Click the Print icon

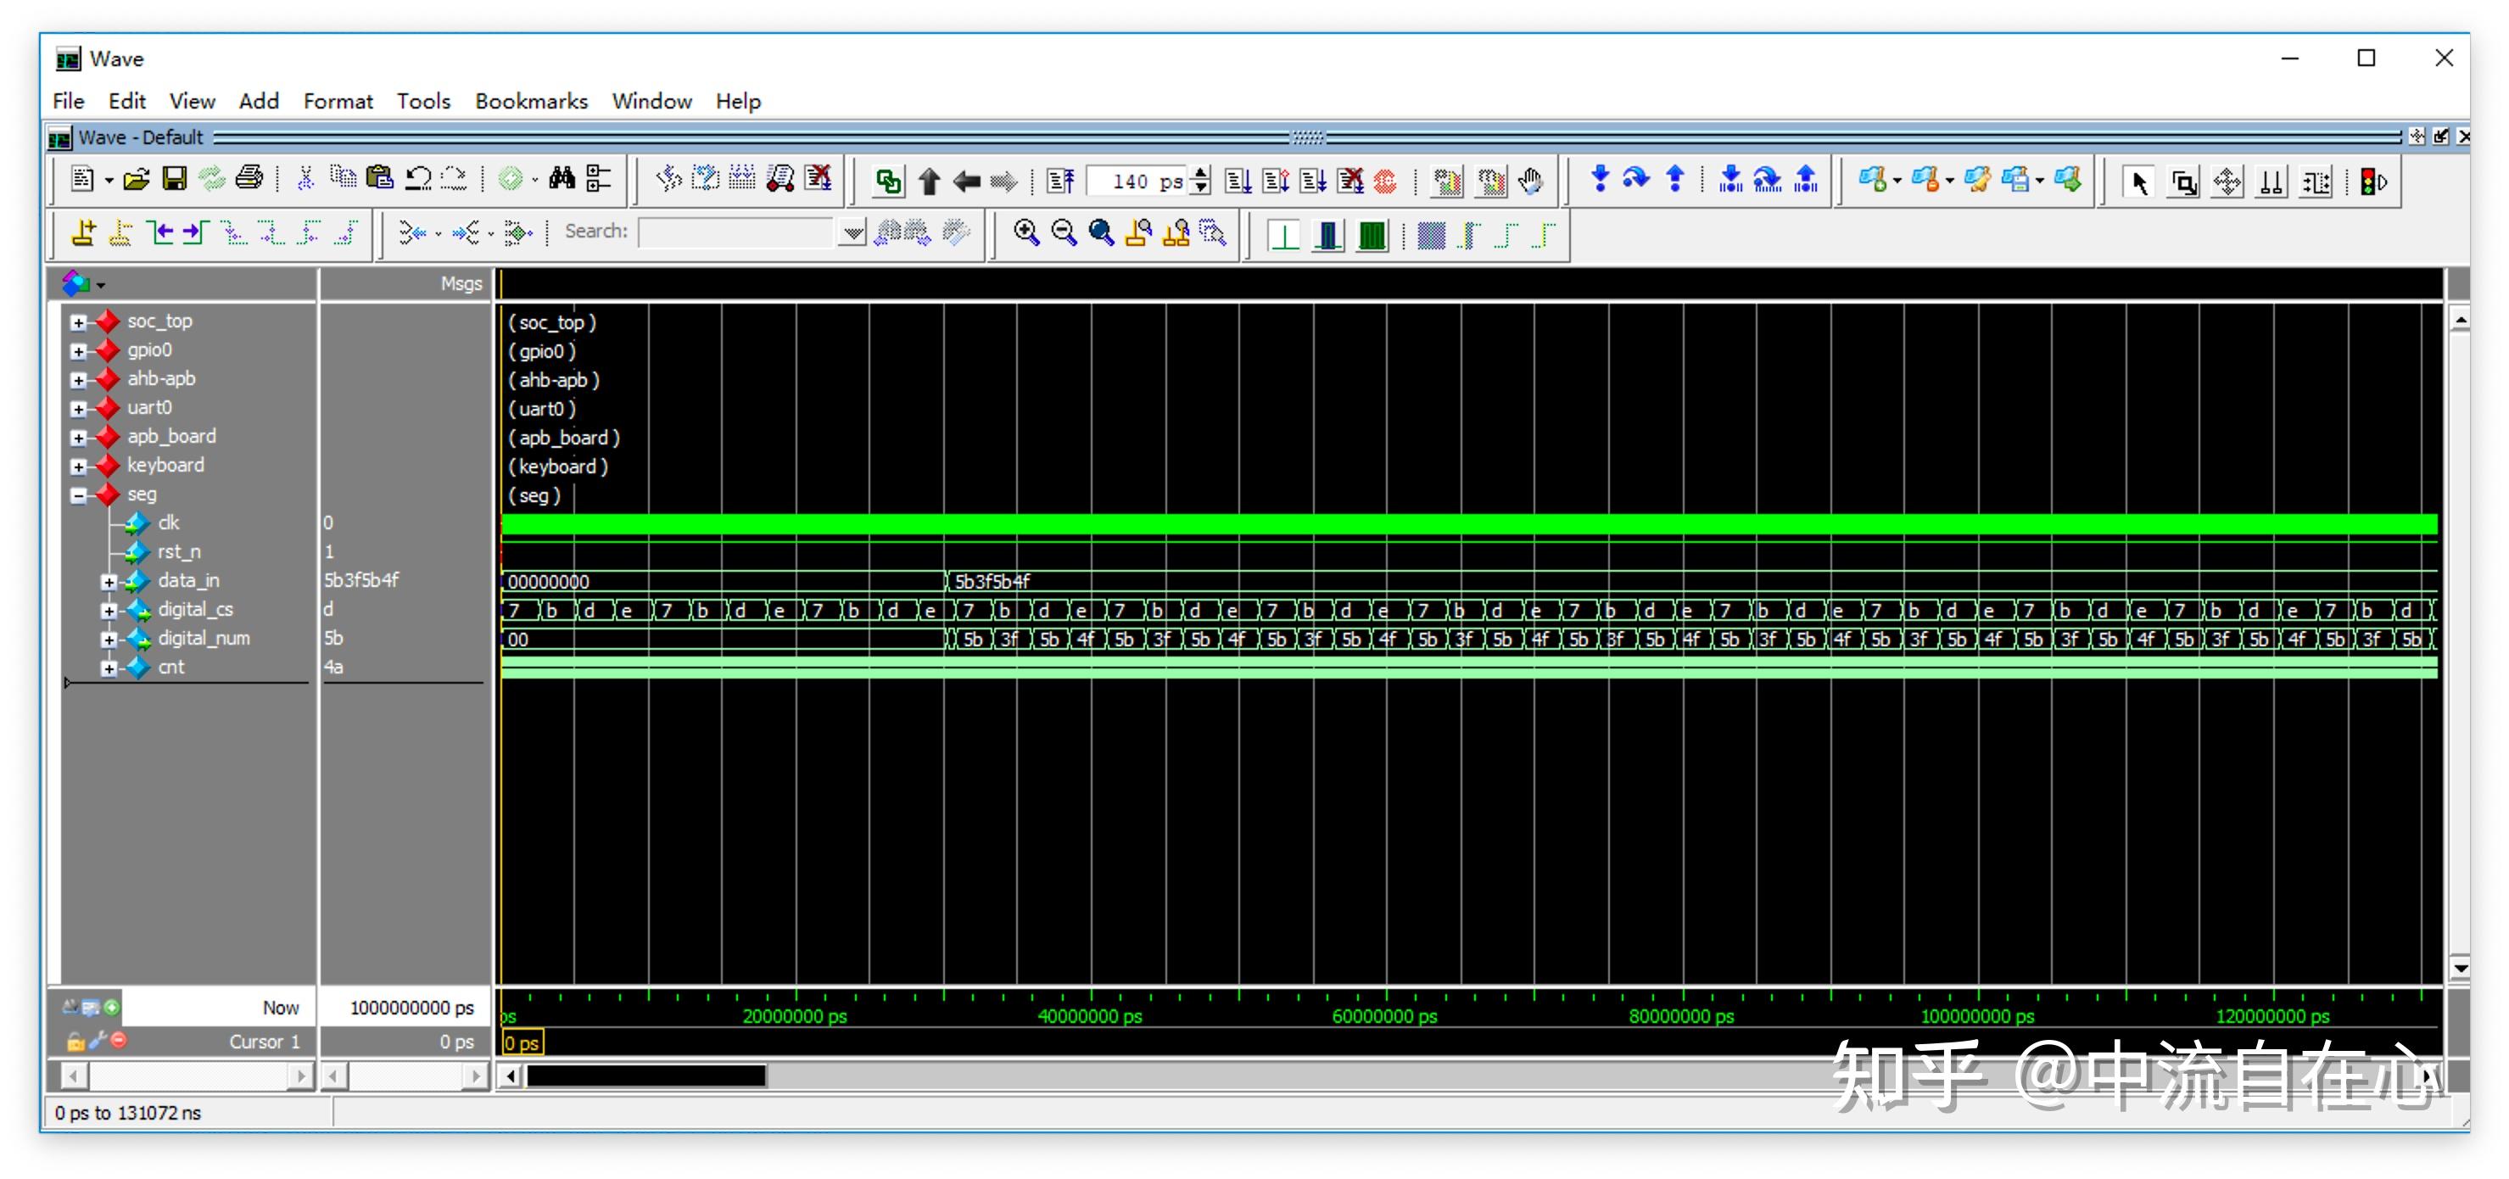249,178
